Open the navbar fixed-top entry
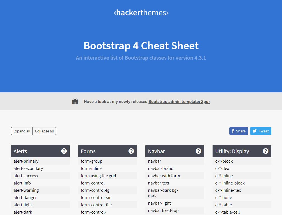 point(175,210)
